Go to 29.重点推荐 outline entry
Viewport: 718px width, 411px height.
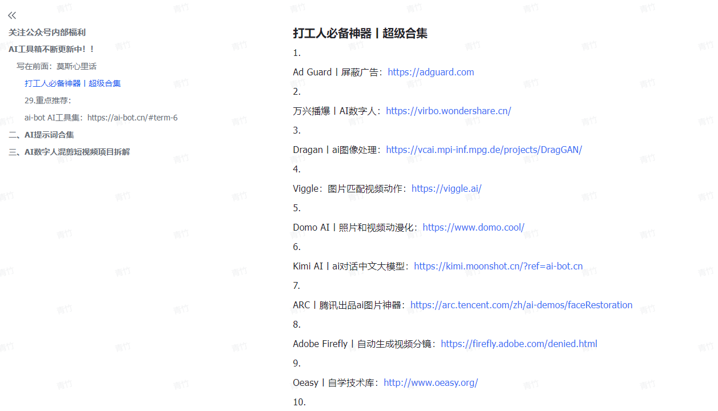tap(48, 100)
